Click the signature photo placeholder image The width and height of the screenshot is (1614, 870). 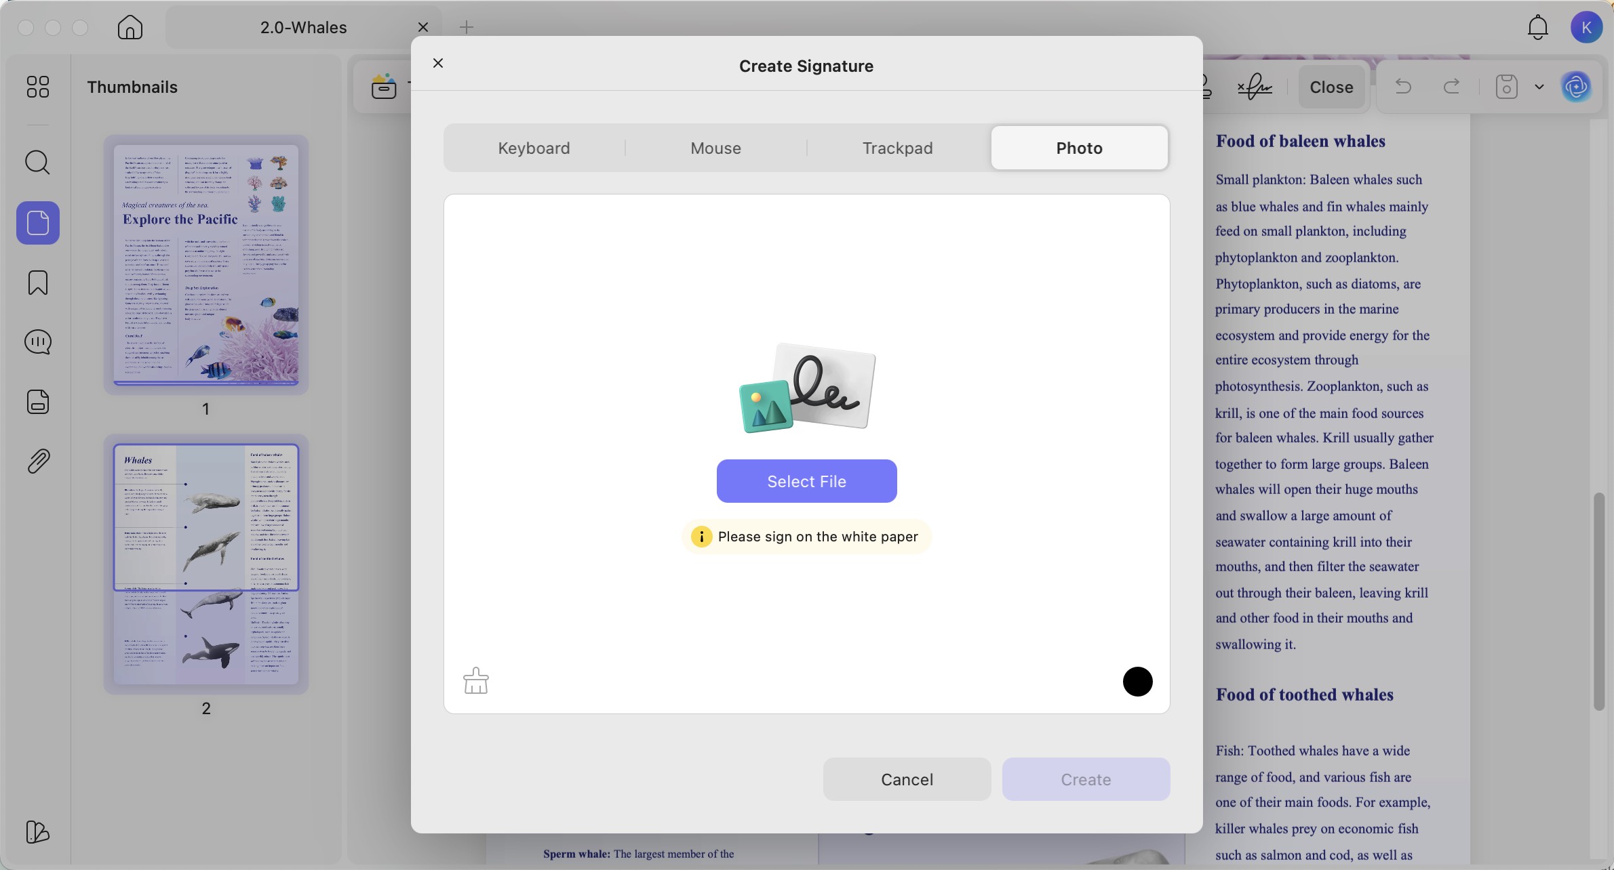click(x=806, y=388)
